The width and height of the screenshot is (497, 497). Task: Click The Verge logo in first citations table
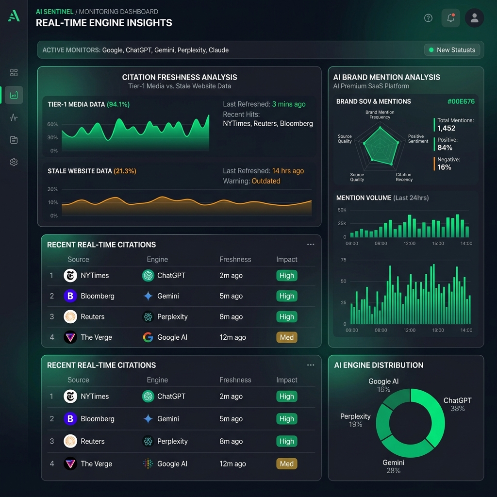pos(70,337)
